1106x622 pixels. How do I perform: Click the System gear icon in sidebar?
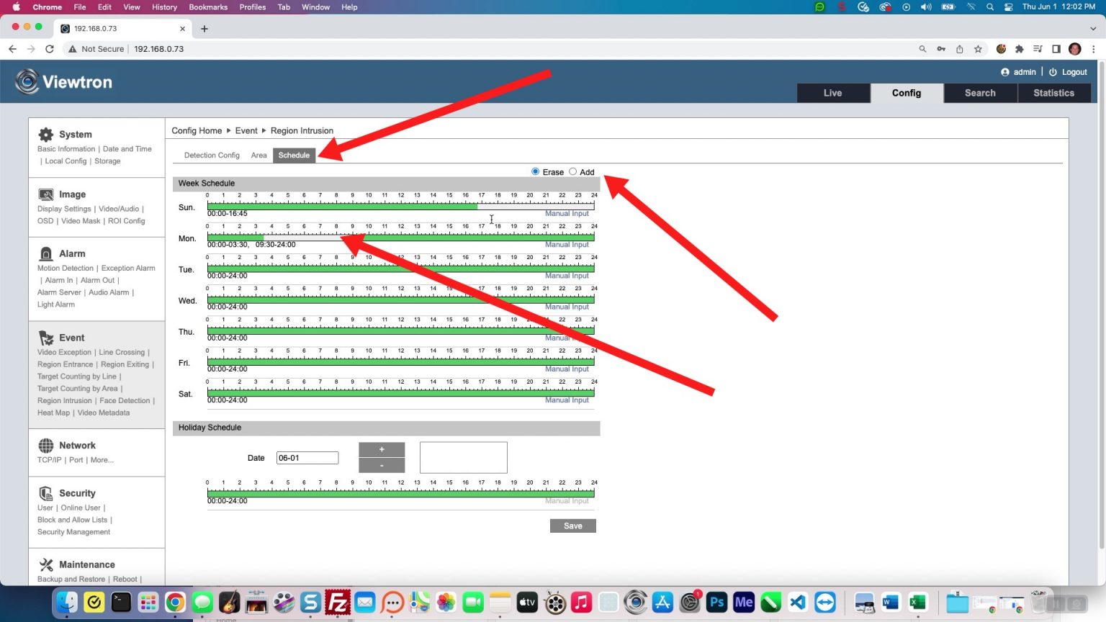[x=46, y=135]
